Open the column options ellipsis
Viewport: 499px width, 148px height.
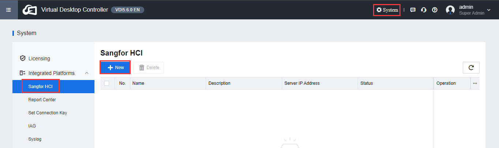point(475,83)
